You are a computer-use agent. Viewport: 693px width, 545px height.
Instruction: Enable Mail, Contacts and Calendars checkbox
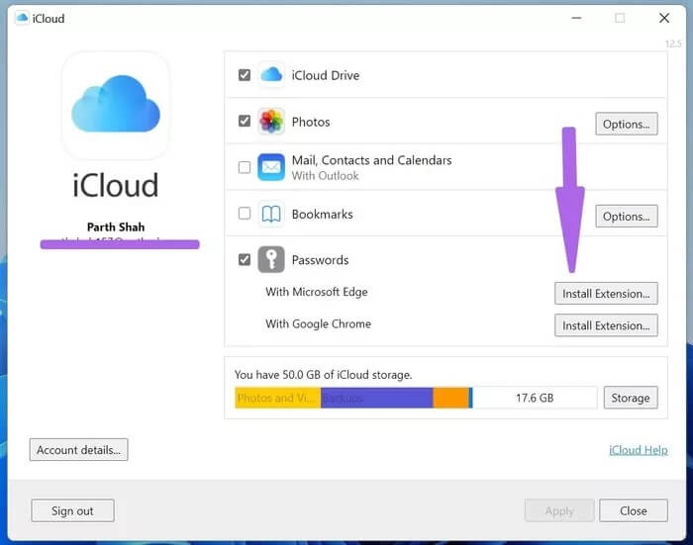(245, 167)
